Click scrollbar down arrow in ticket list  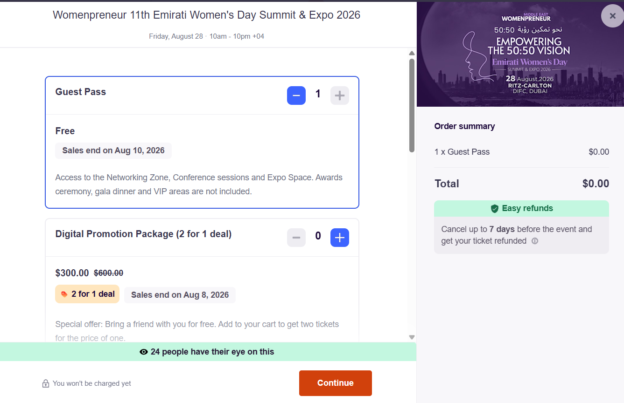click(x=412, y=337)
